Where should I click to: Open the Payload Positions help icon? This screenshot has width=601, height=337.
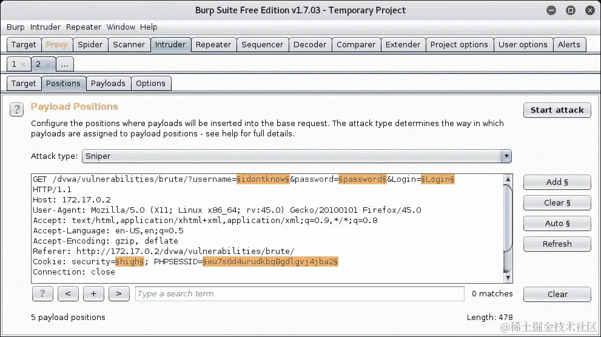point(16,110)
